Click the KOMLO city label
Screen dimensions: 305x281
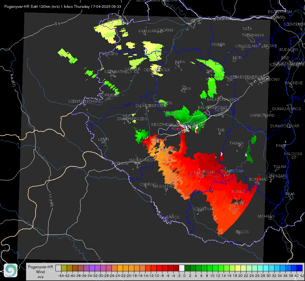pos(238,192)
